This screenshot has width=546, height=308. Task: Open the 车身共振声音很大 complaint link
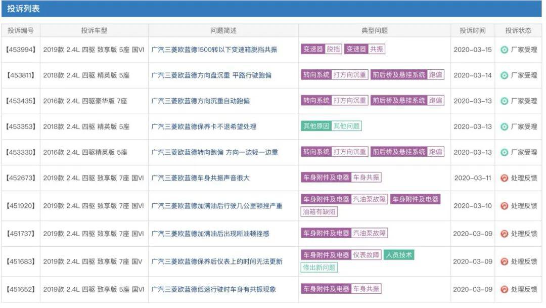coord(200,178)
